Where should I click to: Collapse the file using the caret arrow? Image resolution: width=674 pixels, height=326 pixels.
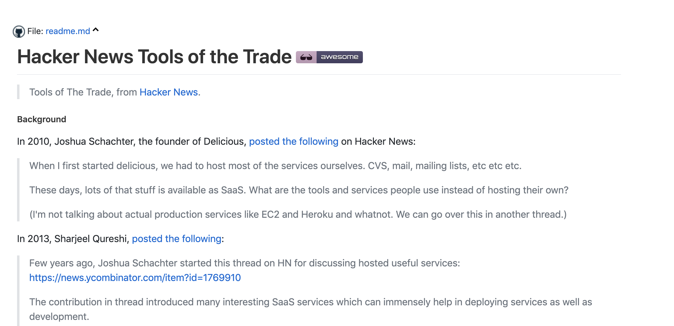[96, 30]
